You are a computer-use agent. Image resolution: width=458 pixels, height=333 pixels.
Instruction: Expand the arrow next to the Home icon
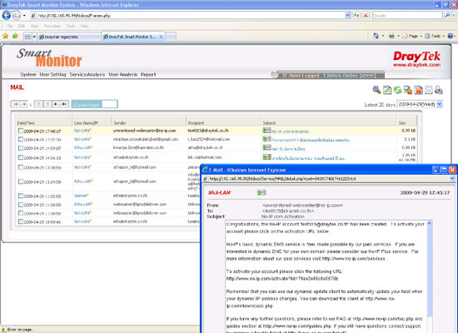pos(383,37)
